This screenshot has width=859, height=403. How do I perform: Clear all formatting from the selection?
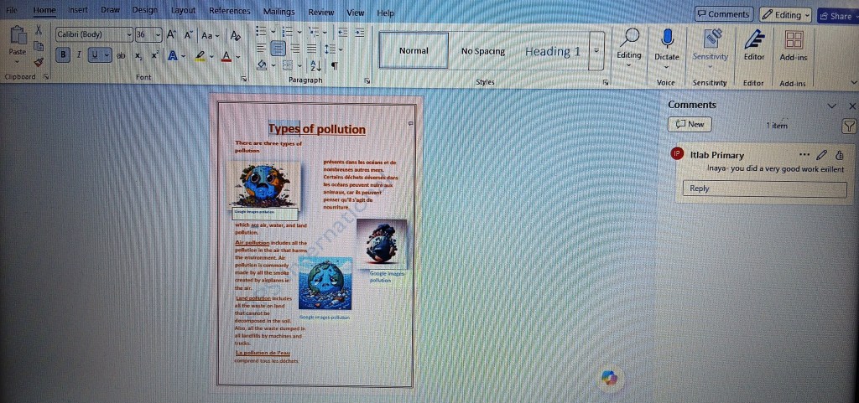pos(236,35)
